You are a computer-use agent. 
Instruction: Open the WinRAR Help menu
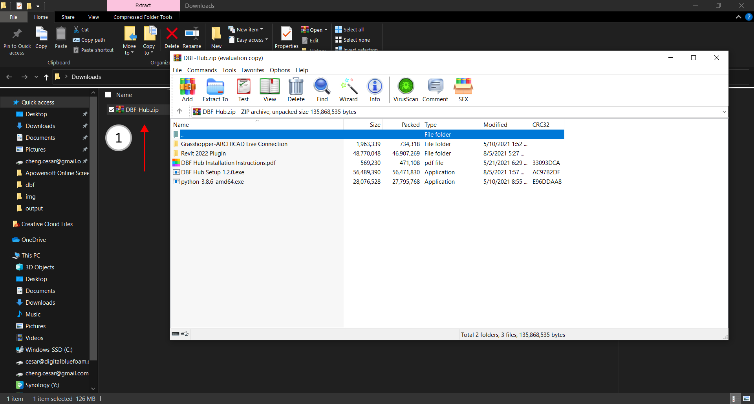pyautogui.click(x=302, y=70)
